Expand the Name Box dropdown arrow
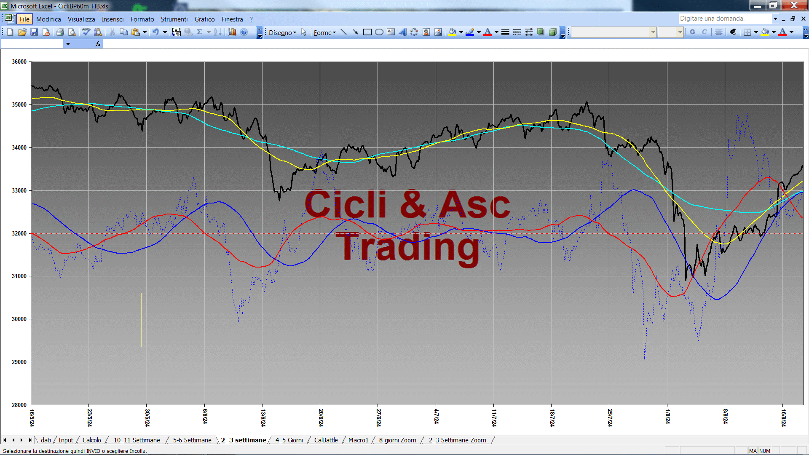Screen dimensions: 809x455 (68, 44)
